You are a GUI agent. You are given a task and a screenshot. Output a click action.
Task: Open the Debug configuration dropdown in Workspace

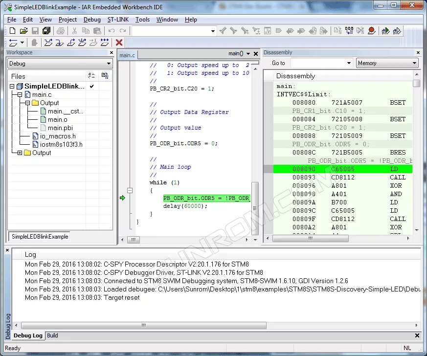tap(109, 64)
